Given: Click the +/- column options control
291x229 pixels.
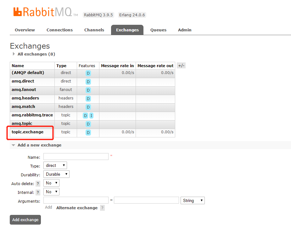Looking at the screenshot, I should coord(181,65).
